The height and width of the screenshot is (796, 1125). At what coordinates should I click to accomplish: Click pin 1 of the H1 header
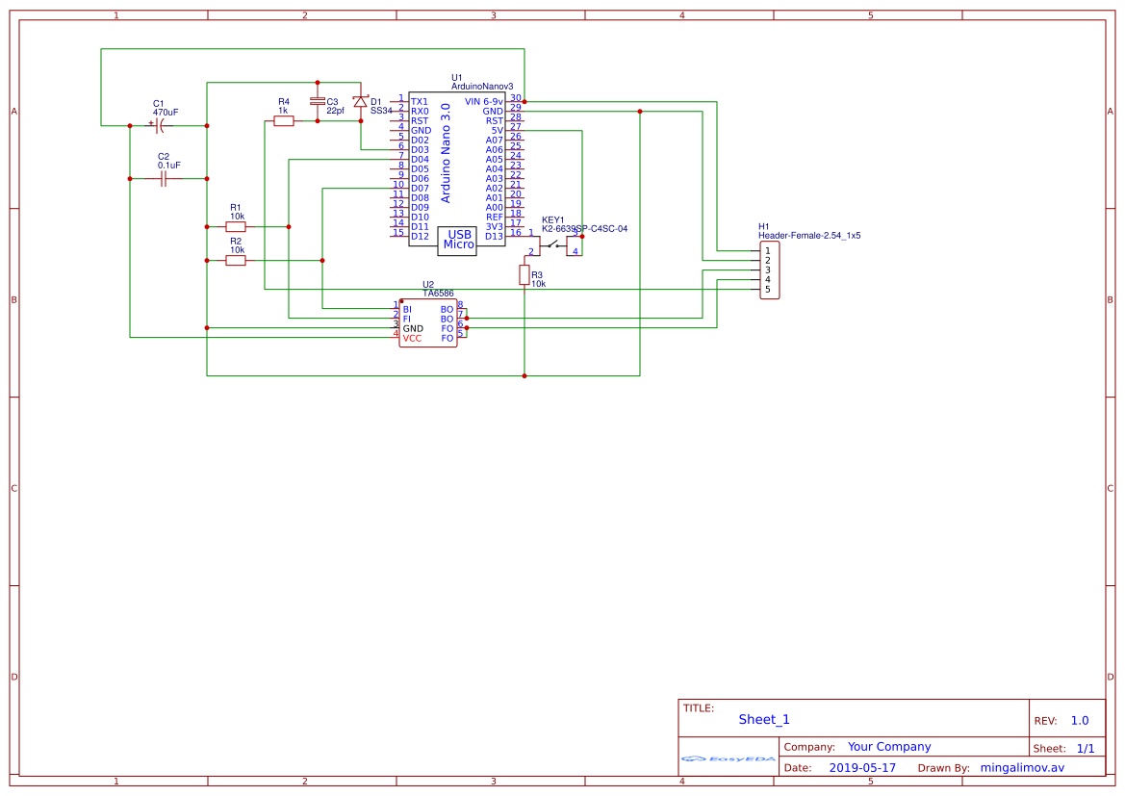point(768,250)
